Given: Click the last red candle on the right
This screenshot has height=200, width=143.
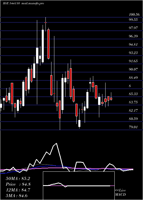Looking at the screenshot, I should (111, 99).
